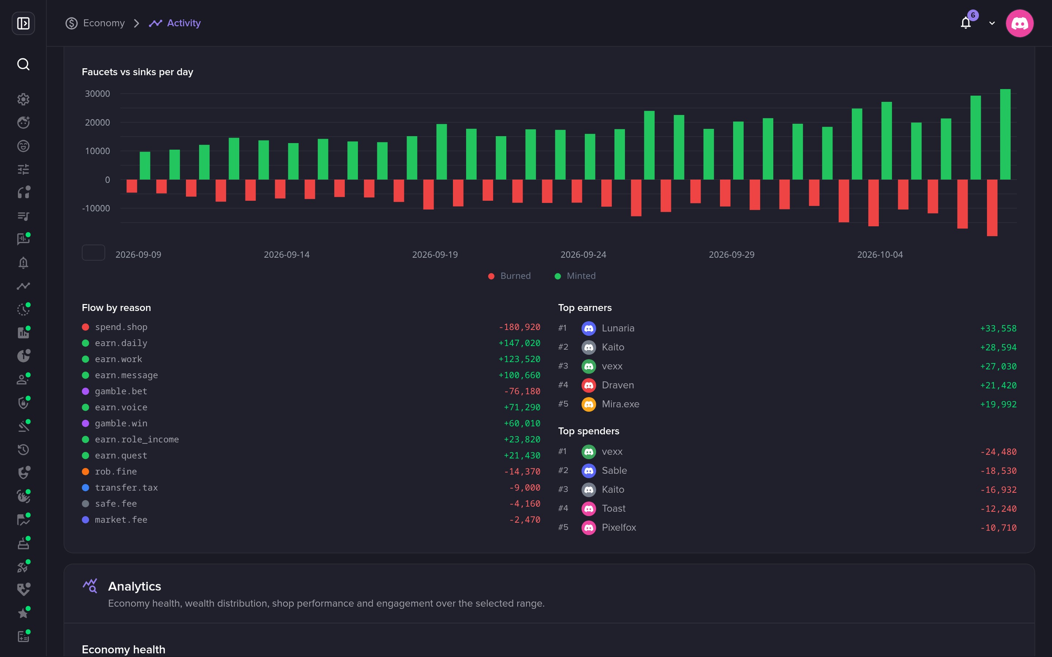The height and width of the screenshot is (657, 1052).
Task: Open the bar chart sidebar icon
Action: click(23, 333)
